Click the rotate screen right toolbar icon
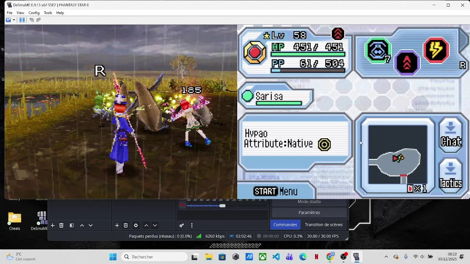Viewport: 470px width, 264px height. coord(38,20)
